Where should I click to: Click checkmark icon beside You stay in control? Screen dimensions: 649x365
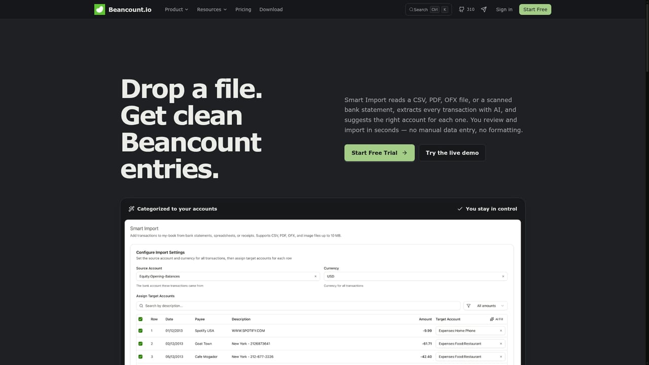460,208
